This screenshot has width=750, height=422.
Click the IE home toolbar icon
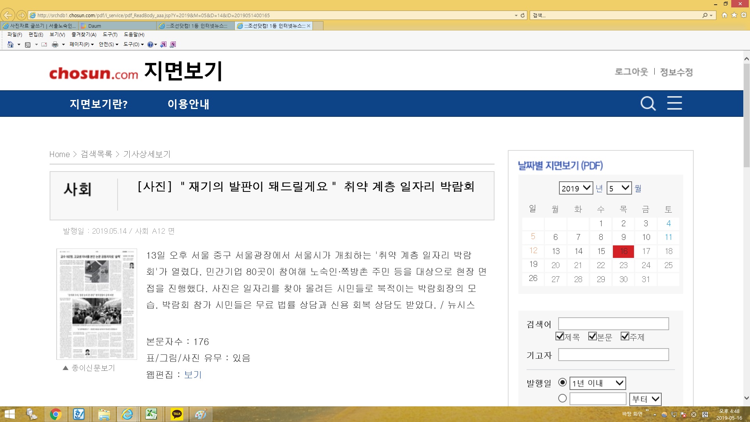11,45
